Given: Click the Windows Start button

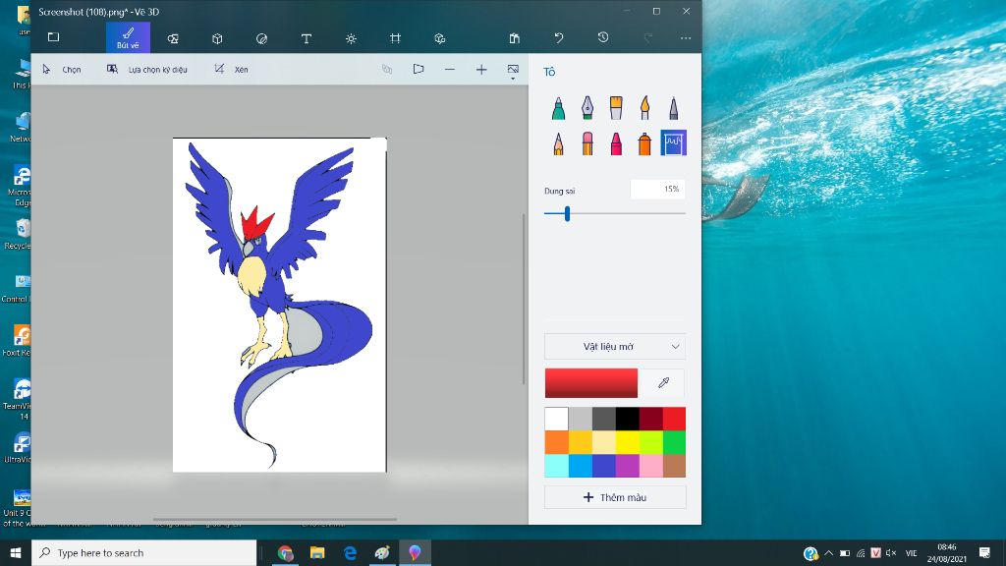Looking at the screenshot, I should coord(16,552).
